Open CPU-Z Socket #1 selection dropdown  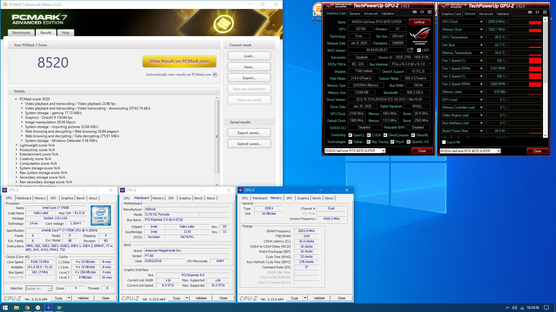point(50,288)
